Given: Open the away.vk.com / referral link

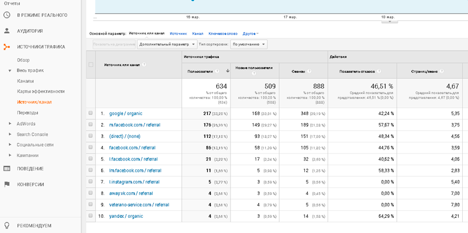Looking at the screenshot, I should [x=131, y=193].
